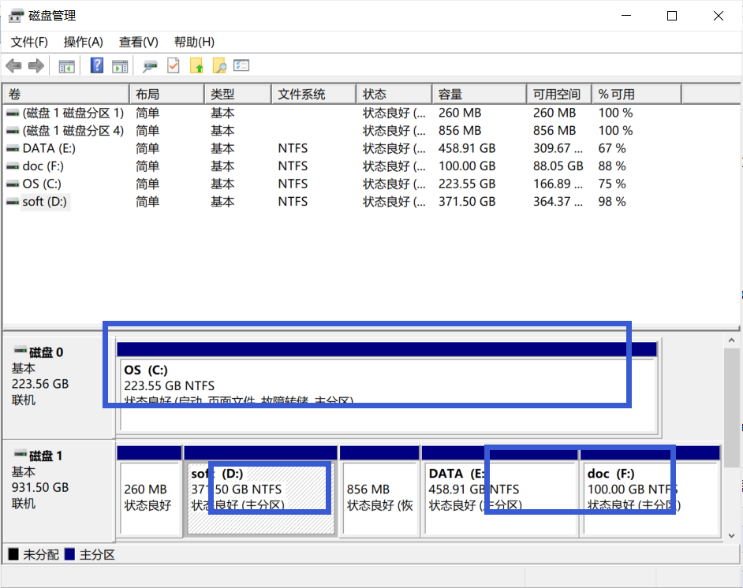
Task: Click the Back arrow in the toolbar
Action: point(13,65)
